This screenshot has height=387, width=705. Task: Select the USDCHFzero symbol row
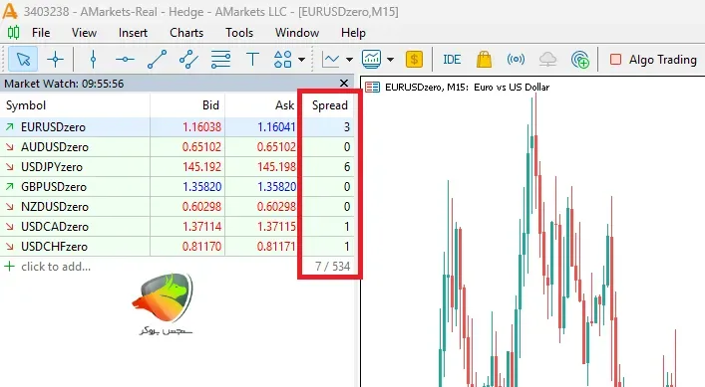pyautogui.click(x=177, y=246)
